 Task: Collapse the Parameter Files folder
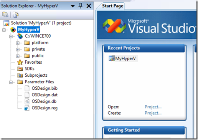[x=11, y=82]
